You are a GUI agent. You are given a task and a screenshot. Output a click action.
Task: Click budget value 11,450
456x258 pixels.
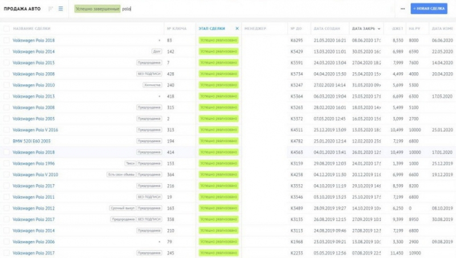[397, 253]
